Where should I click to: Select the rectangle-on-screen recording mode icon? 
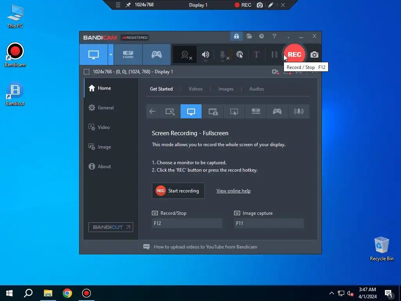[x=170, y=111]
